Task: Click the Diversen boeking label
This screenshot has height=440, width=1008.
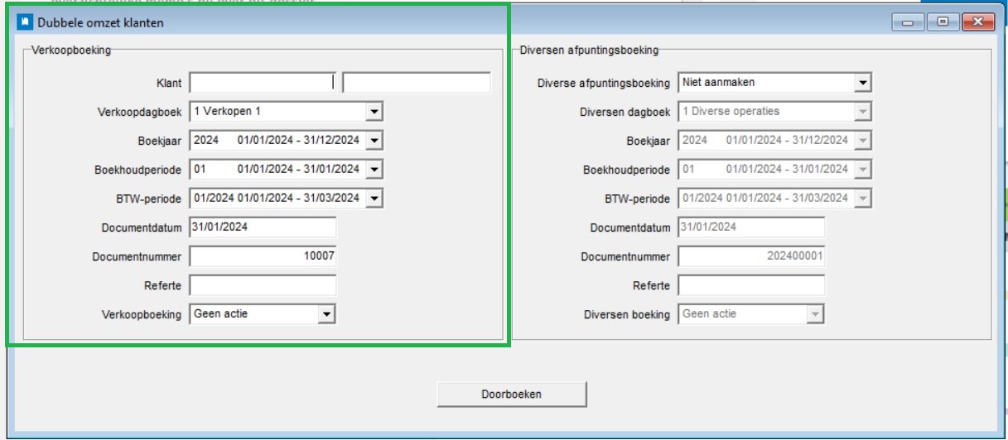Action: [627, 315]
